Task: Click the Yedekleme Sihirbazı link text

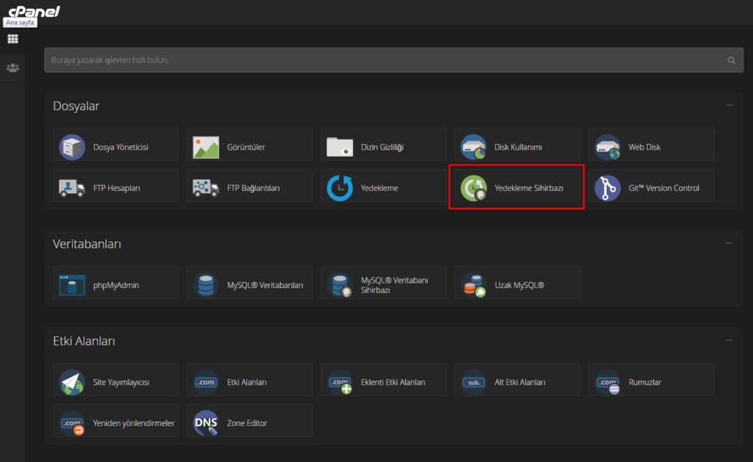Action: [x=529, y=188]
